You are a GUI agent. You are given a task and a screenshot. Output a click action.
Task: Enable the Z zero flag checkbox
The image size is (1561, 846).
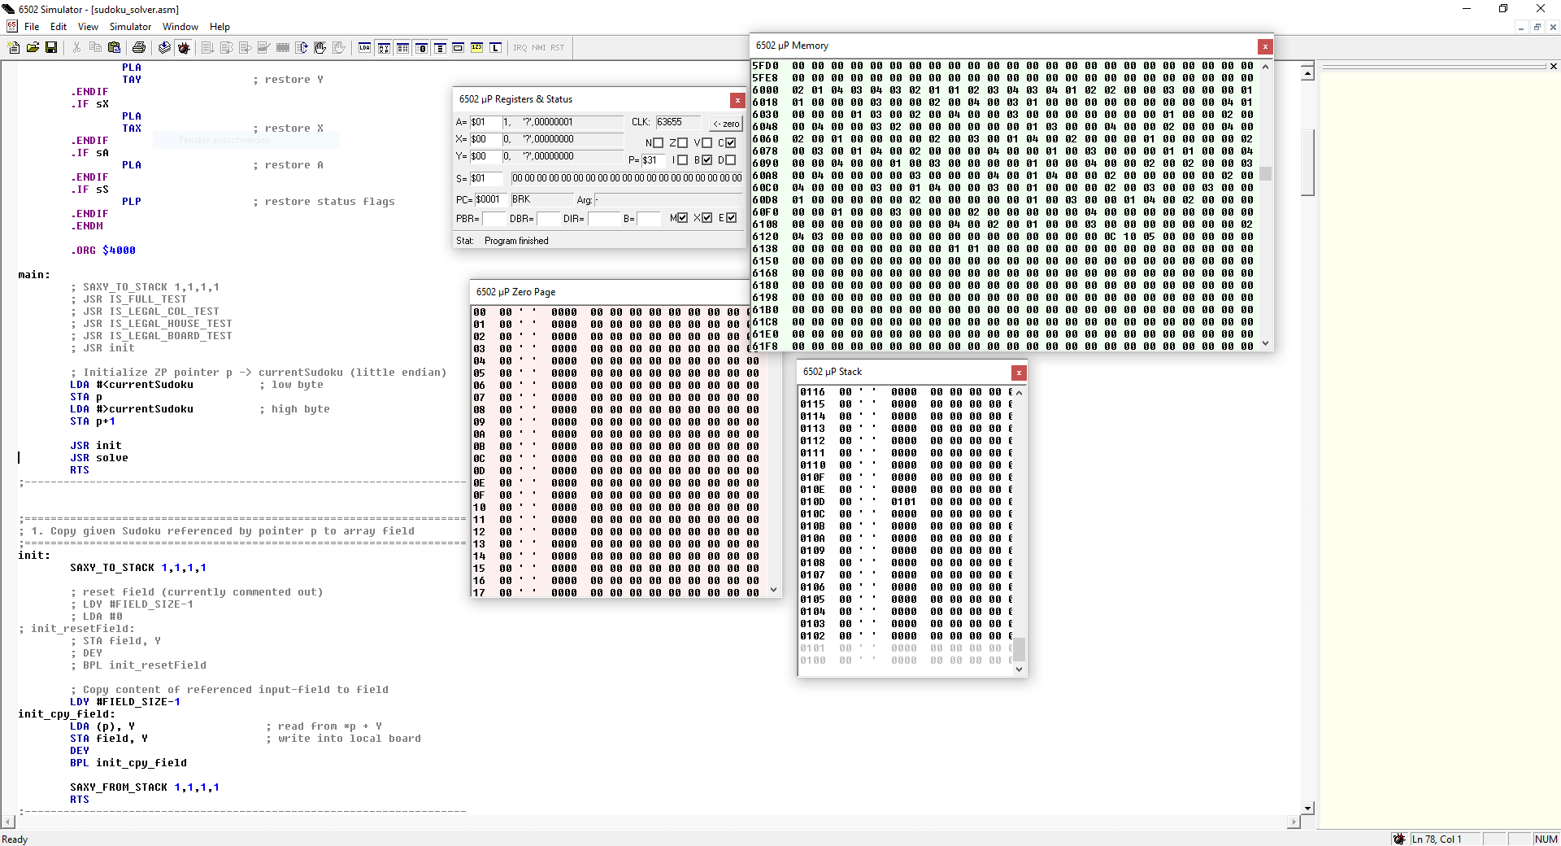coord(683,143)
